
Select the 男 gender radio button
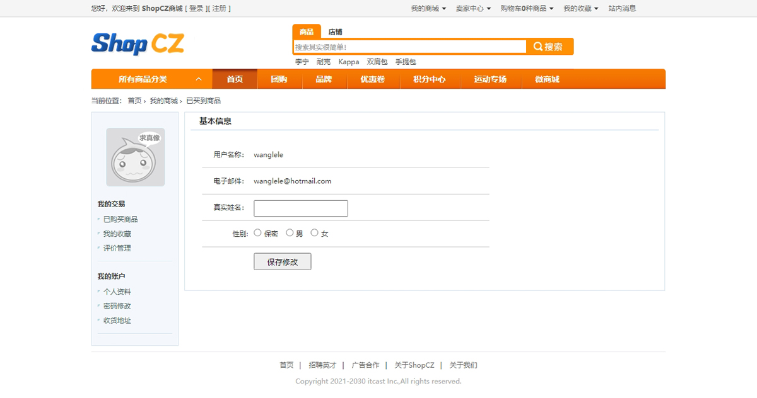[x=290, y=233]
